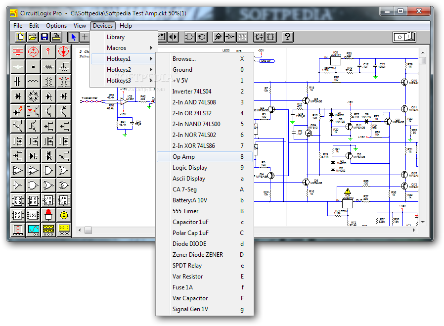The height and width of the screenshot is (326, 444).
Task: Select the blue arrow pointer tool
Action: [73, 37]
